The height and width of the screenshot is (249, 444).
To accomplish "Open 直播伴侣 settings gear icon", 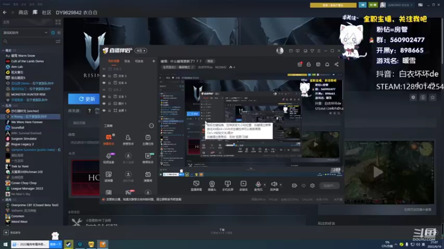I will (x=312, y=185).
